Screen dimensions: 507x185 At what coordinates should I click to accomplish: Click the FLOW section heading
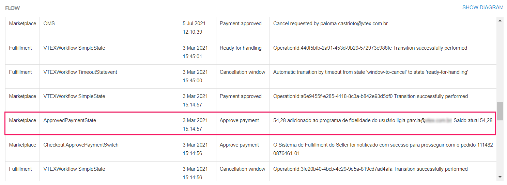(x=12, y=8)
